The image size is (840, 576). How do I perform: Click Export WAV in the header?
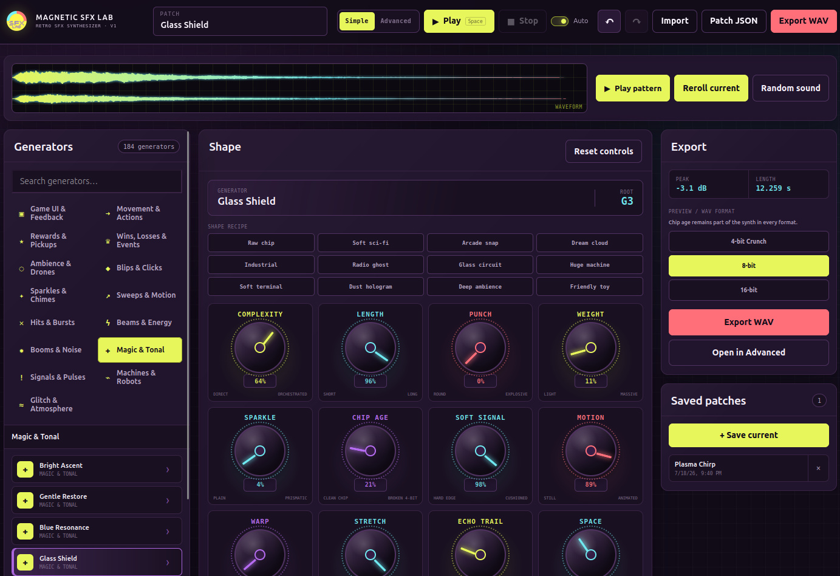point(804,21)
